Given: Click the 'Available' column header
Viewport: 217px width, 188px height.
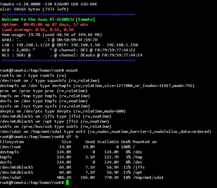Looking at the screenshot, I should (108, 142).
